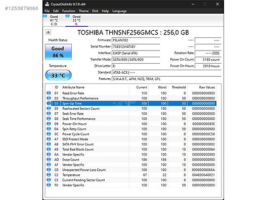Click the 33 °C temperature button
The image size is (267, 200).
pos(58,75)
